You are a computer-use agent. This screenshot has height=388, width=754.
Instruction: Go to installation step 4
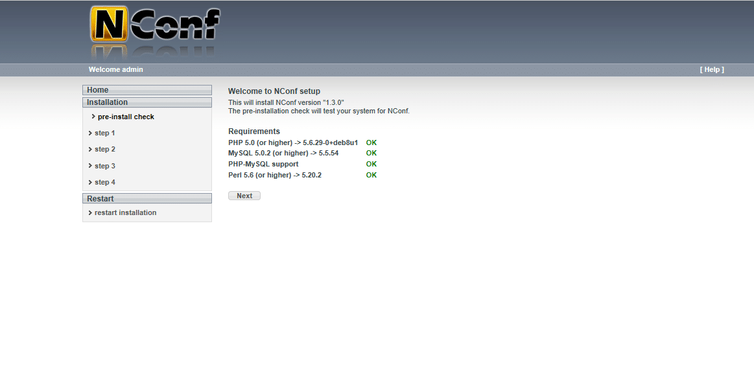tap(105, 182)
